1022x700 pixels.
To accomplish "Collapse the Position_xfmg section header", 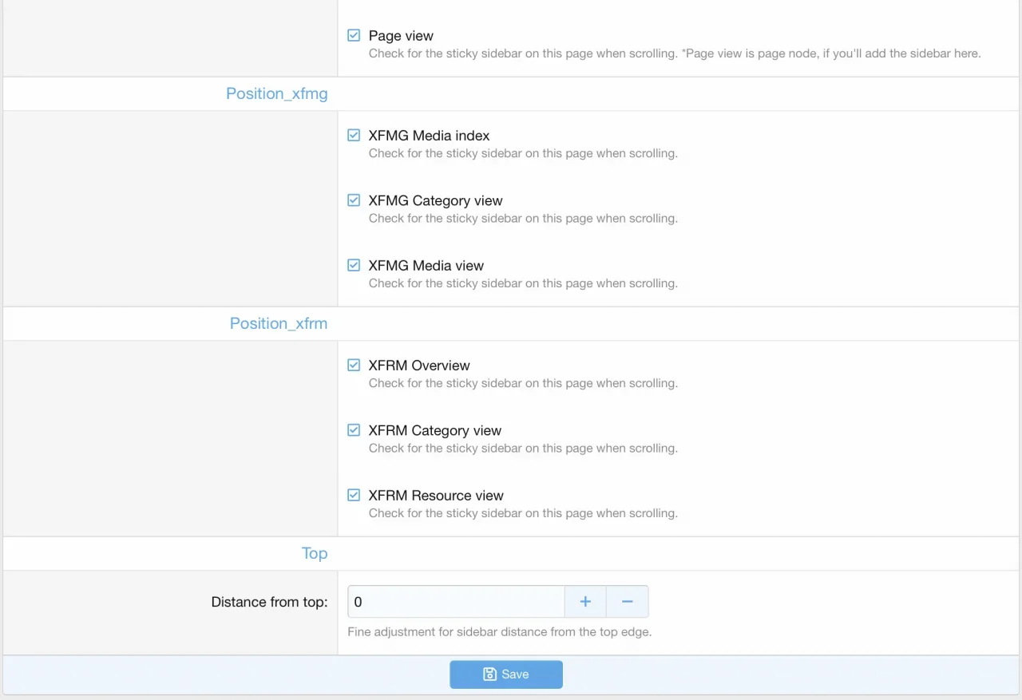I will pos(276,94).
